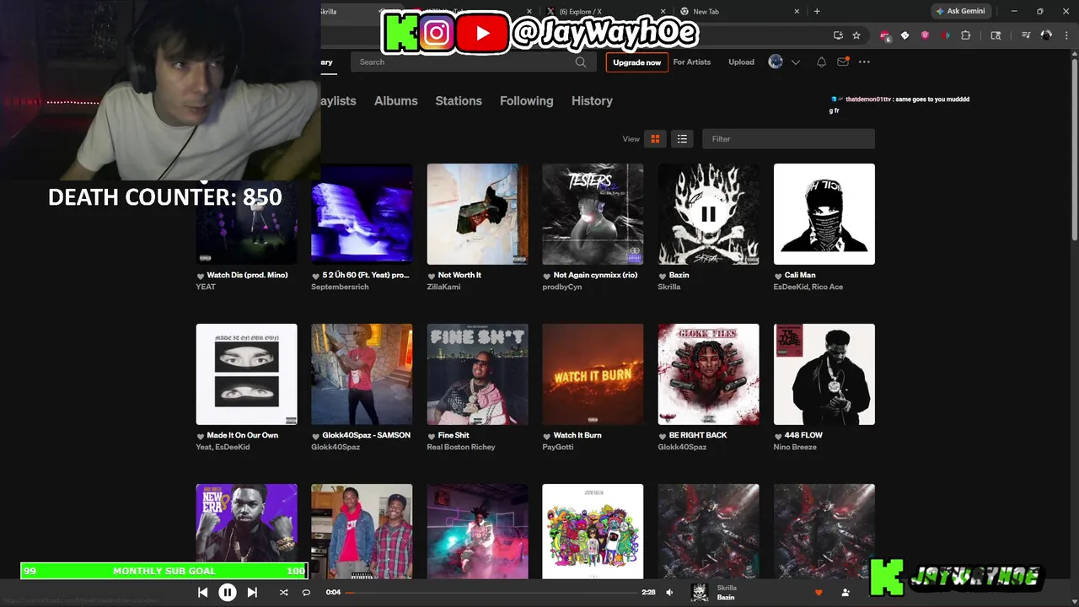Open the Not Worth It cover

click(x=477, y=214)
